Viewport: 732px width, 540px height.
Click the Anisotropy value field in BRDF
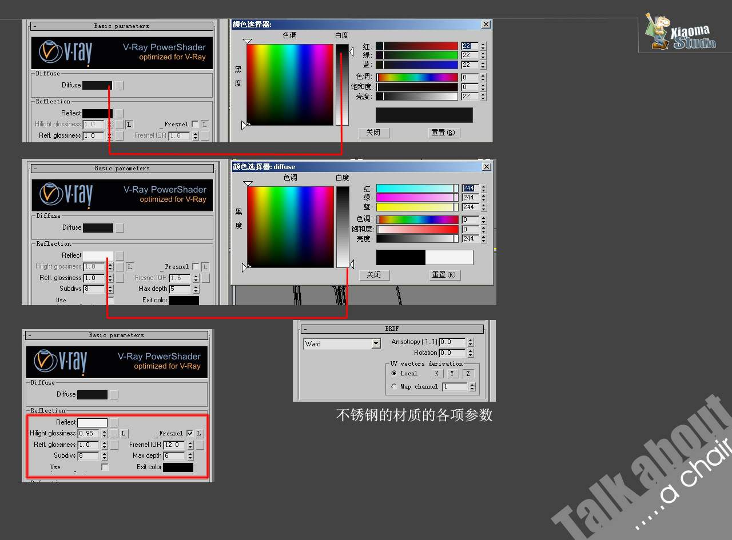pyautogui.click(x=453, y=342)
